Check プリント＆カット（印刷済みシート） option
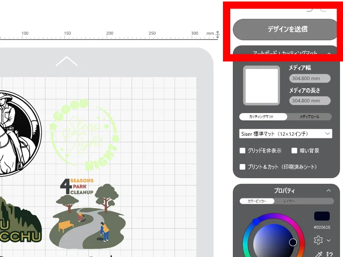This screenshot has width=343, height=257. click(242, 167)
